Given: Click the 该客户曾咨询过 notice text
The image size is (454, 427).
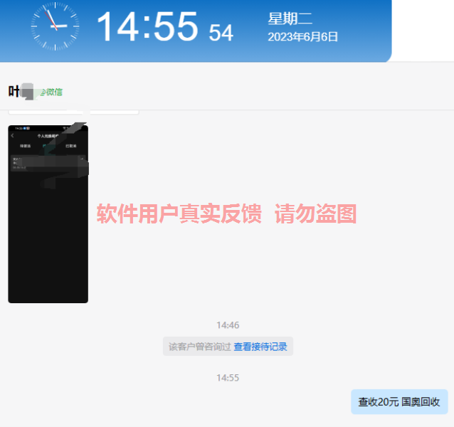Looking at the screenshot, I should (199, 347).
